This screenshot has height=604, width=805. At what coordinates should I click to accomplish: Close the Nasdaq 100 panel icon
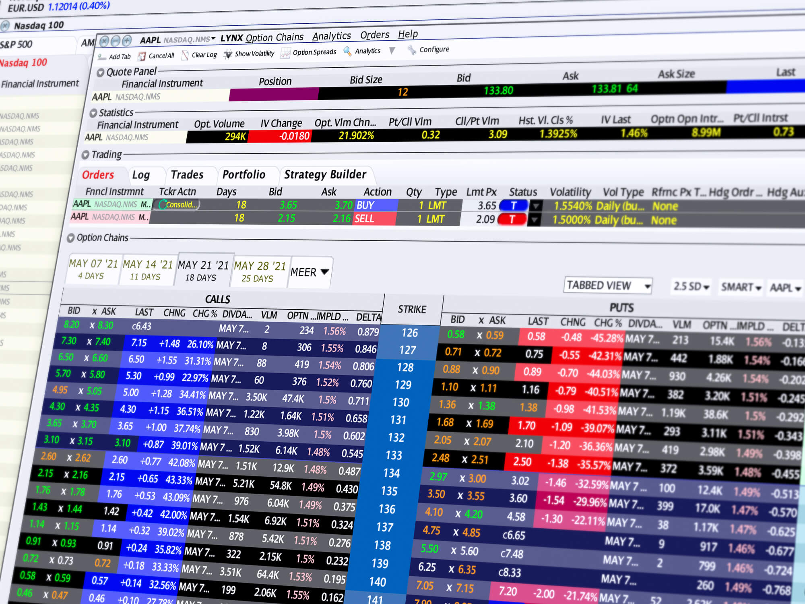pyautogui.click(x=5, y=26)
